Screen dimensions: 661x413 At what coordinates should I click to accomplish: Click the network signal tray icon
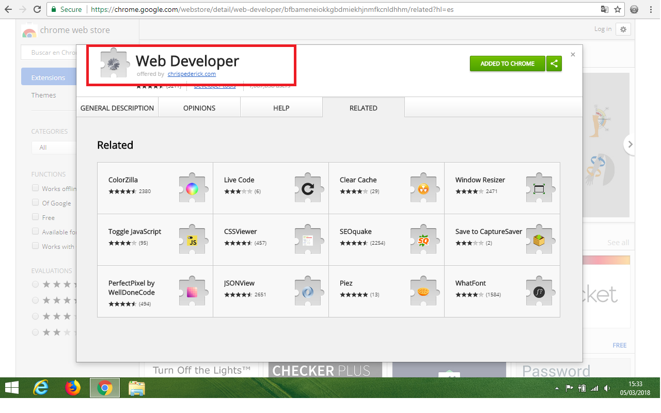(x=594, y=388)
